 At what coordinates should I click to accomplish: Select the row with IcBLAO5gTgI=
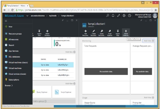coord(53,65)
